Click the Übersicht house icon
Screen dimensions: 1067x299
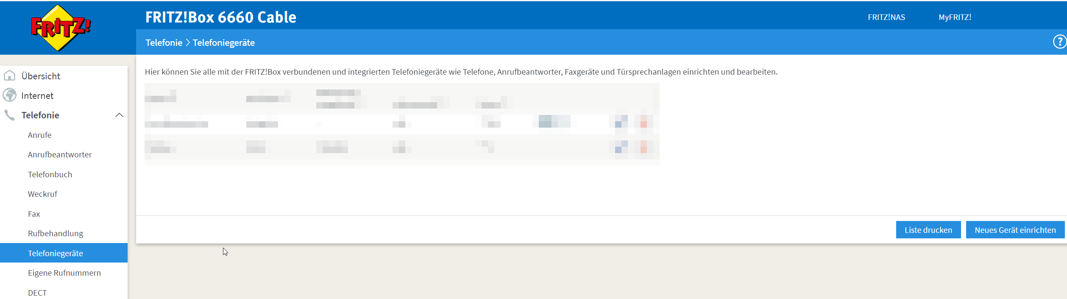[9, 76]
